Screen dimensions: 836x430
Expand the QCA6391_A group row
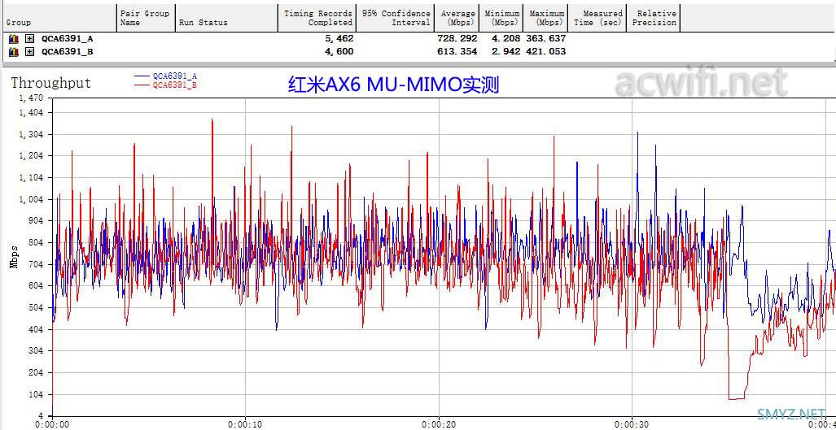30,39
